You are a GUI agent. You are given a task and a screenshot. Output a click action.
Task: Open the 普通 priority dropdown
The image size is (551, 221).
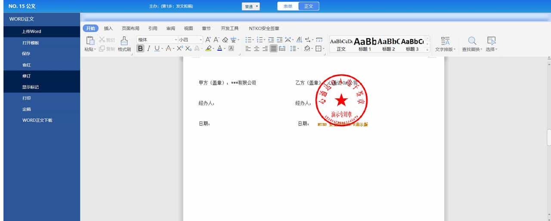point(251,6)
